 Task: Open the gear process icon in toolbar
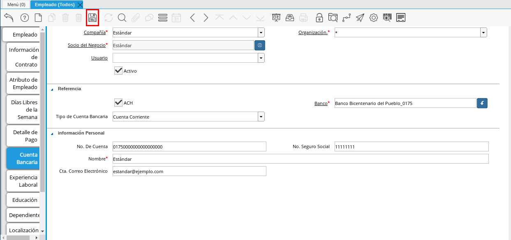coord(373,18)
